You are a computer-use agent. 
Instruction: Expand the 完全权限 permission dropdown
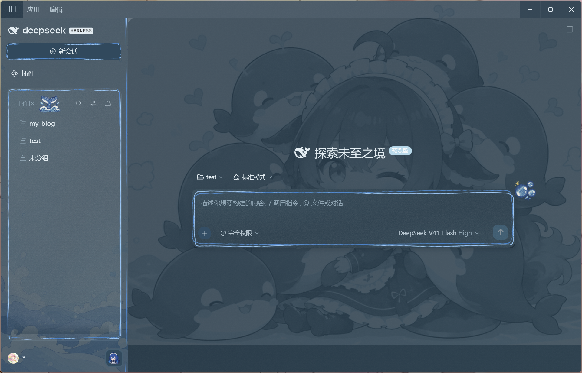(239, 233)
